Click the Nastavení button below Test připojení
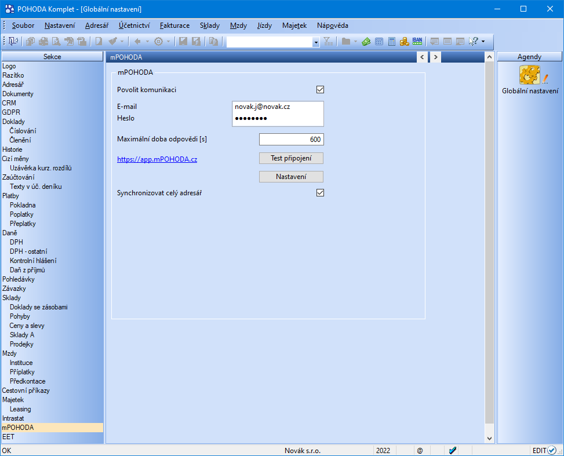Image resolution: width=564 pixels, height=456 pixels. 291,177
